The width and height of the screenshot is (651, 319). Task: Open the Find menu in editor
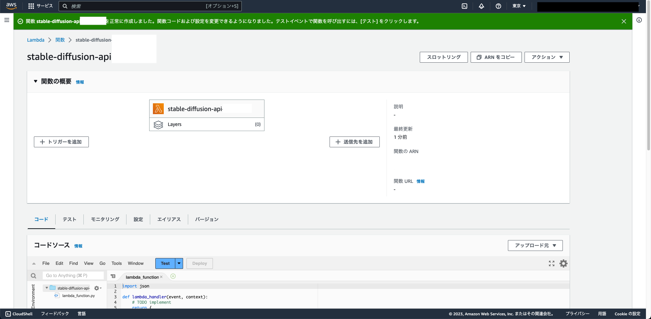click(x=74, y=263)
